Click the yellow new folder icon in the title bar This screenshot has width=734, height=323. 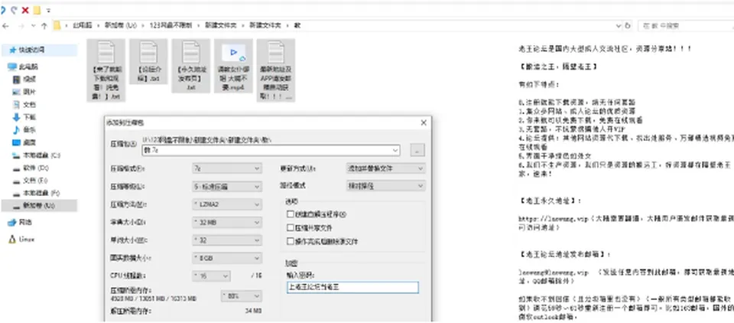(37, 10)
